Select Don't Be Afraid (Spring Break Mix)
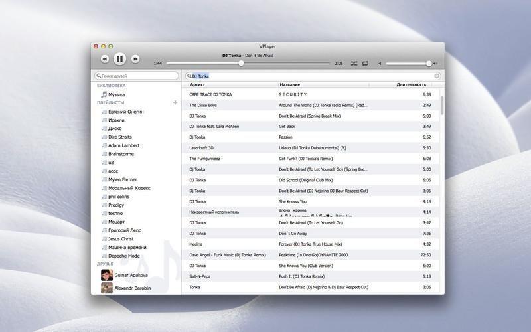531x332 pixels. coord(310,116)
